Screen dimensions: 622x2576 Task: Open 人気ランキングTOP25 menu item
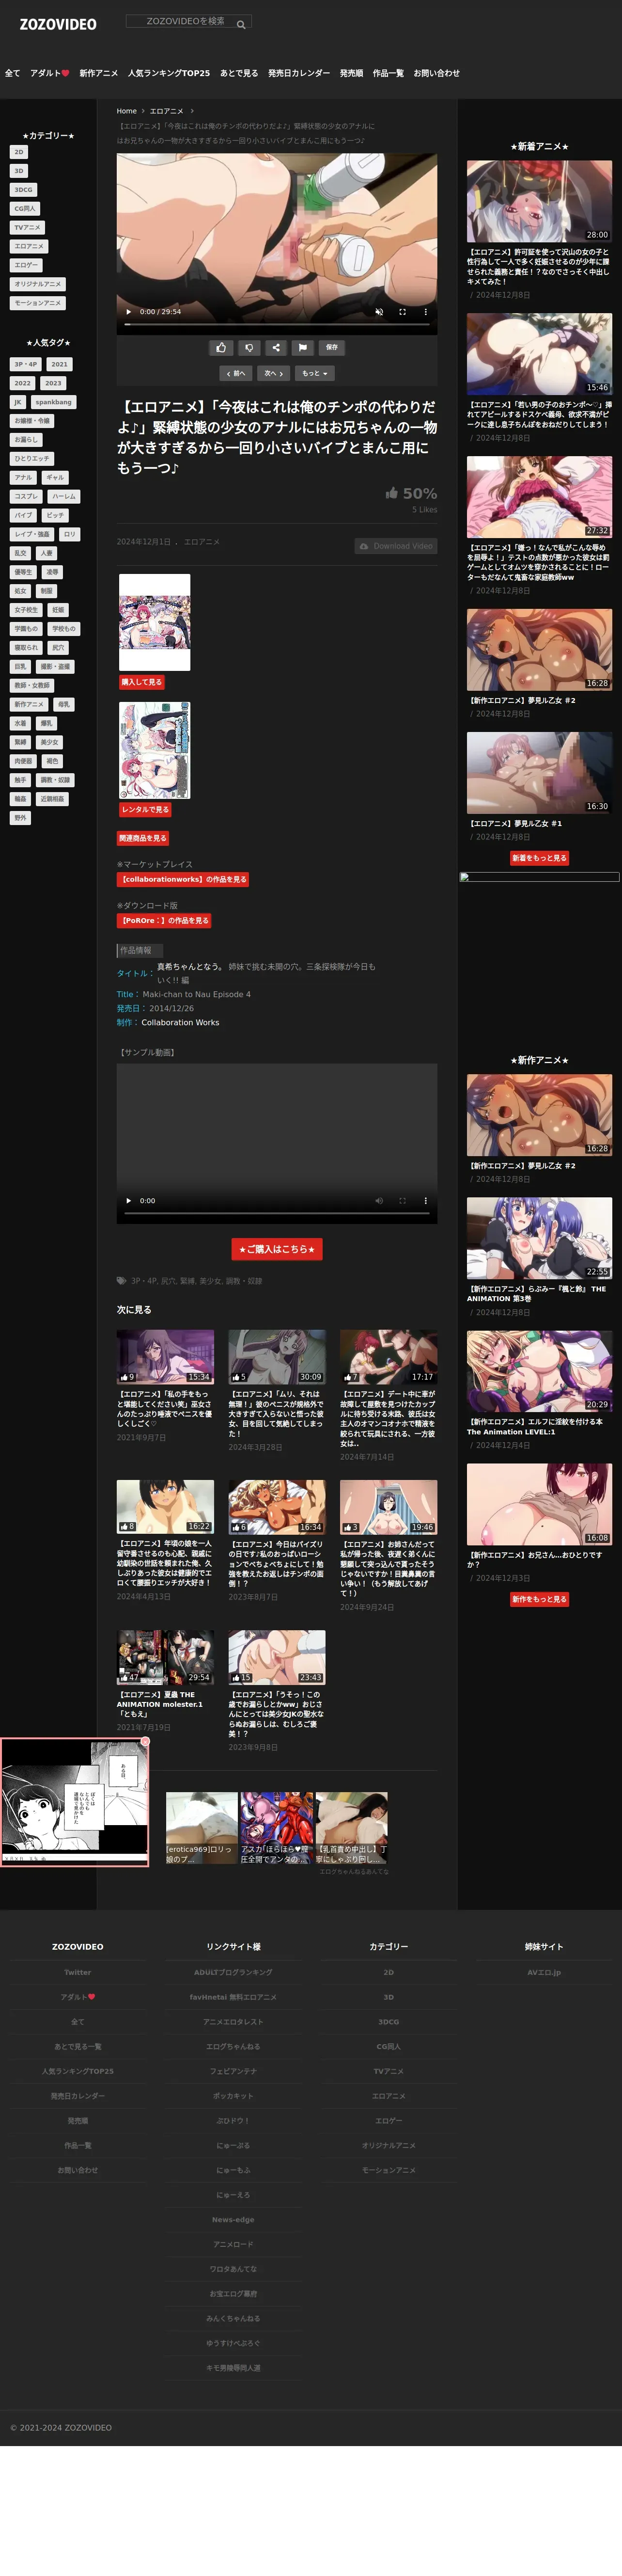169,73
